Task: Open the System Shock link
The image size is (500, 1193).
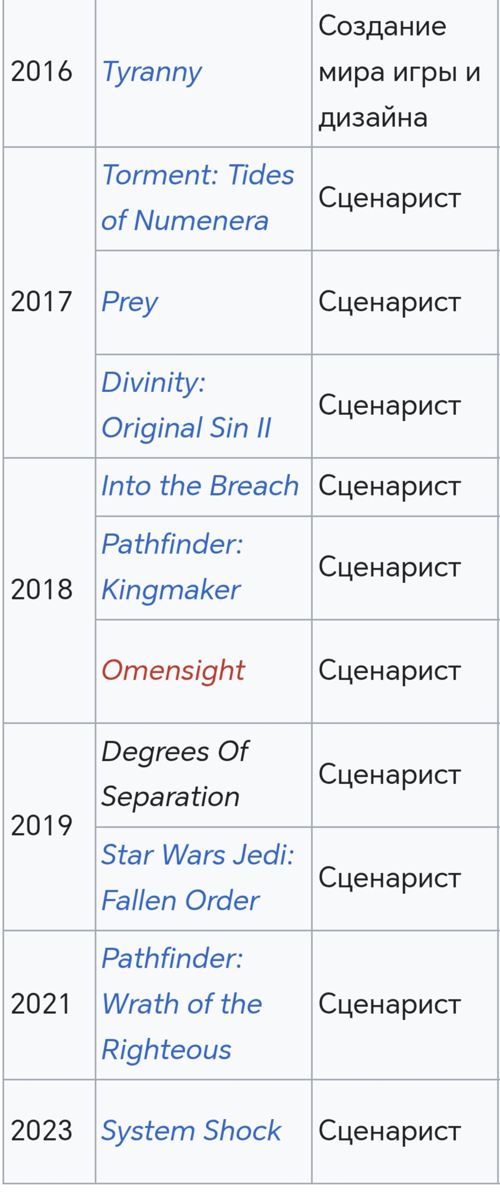Action: (x=191, y=1130)
